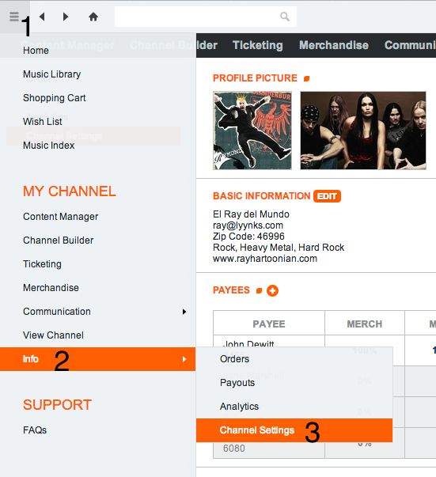Open the band photo thumbnail
This screenshot has height=477, width=436.
[363, 131]
